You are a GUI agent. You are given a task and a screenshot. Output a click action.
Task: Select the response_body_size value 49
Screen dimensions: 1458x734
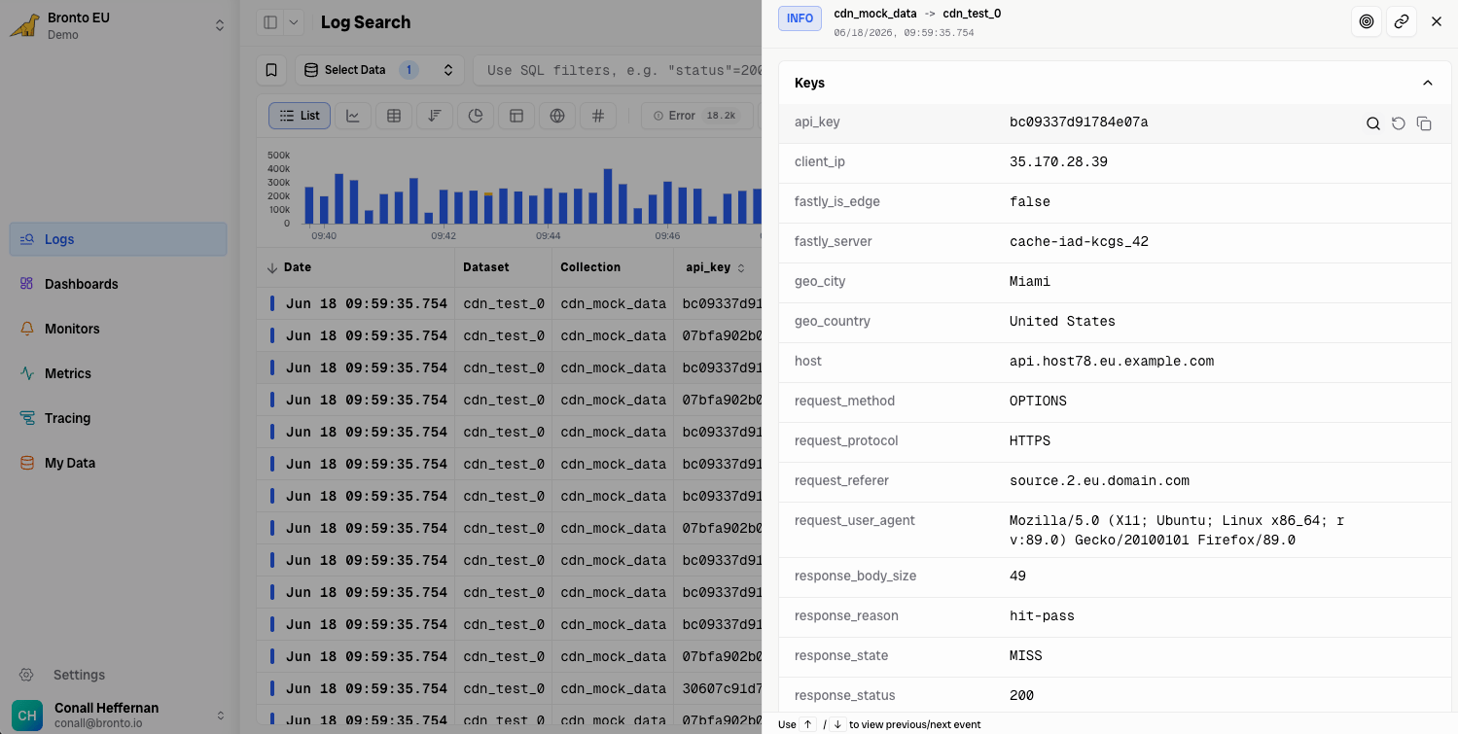pyautogui.click(x=1017, y=577)
